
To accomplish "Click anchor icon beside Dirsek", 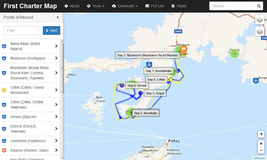I will pos(4,117).
